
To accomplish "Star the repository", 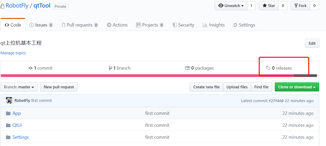I will tap(269, 6).
